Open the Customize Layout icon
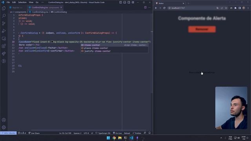The image size is (251, 141). point(133,2)
